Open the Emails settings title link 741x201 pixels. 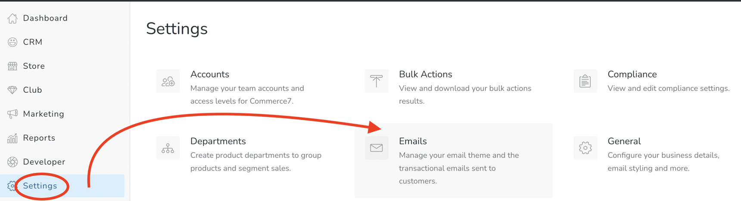click(413, 141)
